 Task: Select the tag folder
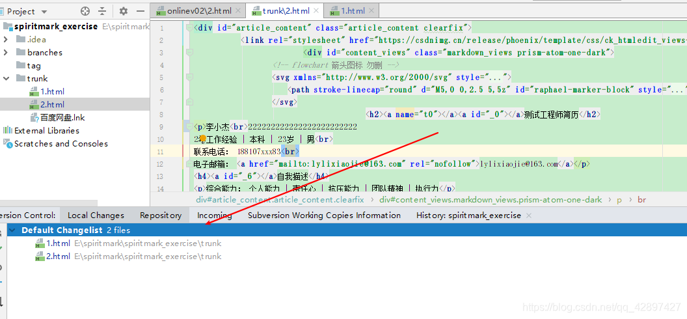(x=34, y=65)
